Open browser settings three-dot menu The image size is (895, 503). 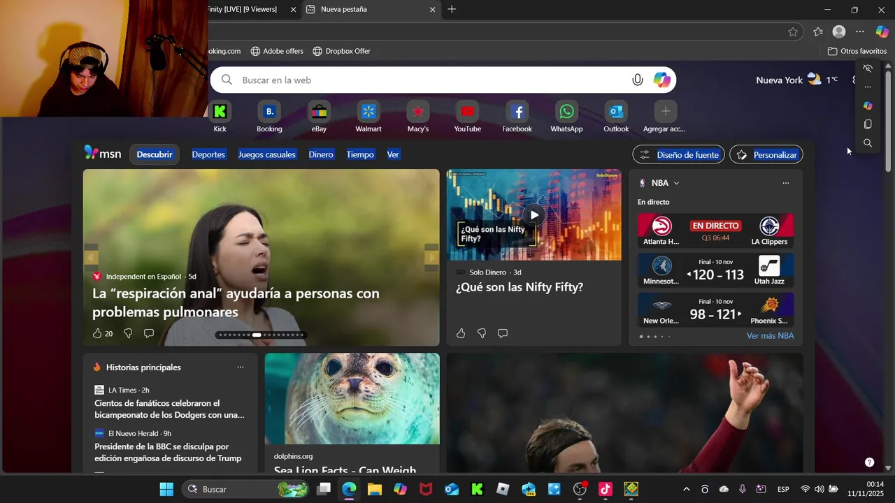[x=860, y=31]
